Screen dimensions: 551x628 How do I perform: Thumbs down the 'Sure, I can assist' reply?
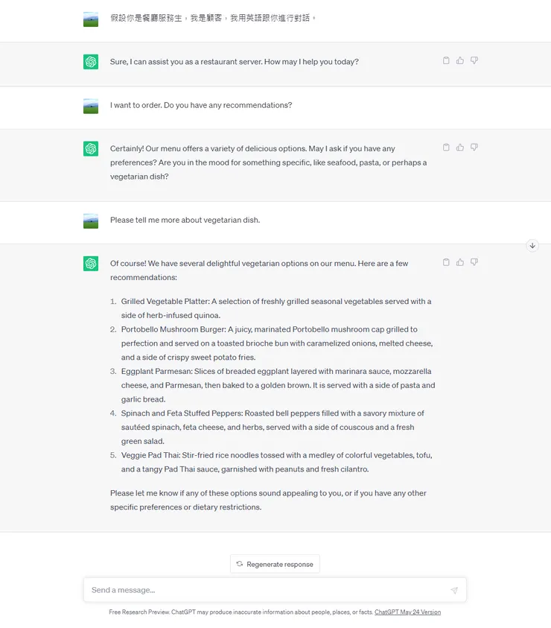pyautogui.click(x=474, y=60)
